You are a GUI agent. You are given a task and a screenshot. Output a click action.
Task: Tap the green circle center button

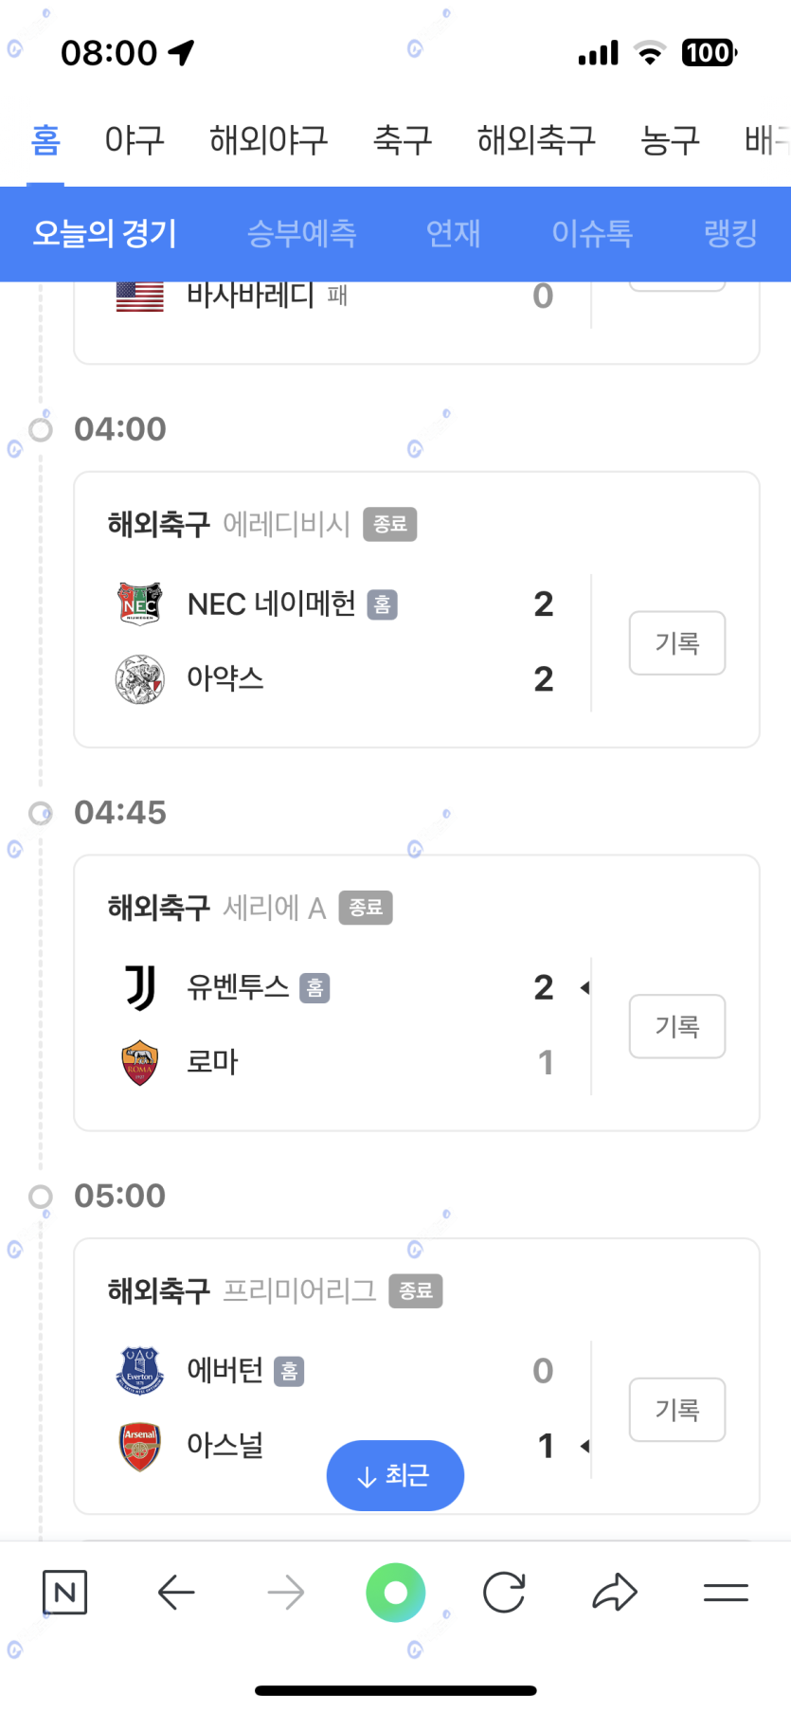click(x=395, y=1593)
